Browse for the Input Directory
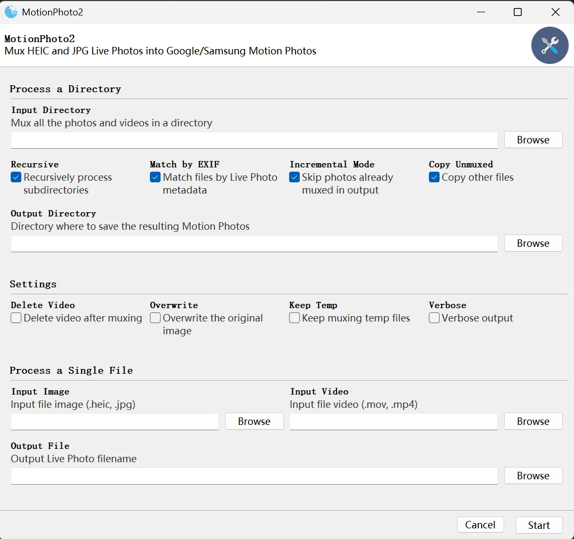Viewport: 574px width, 539px height. pyautogui.click(x=533, y=140)
